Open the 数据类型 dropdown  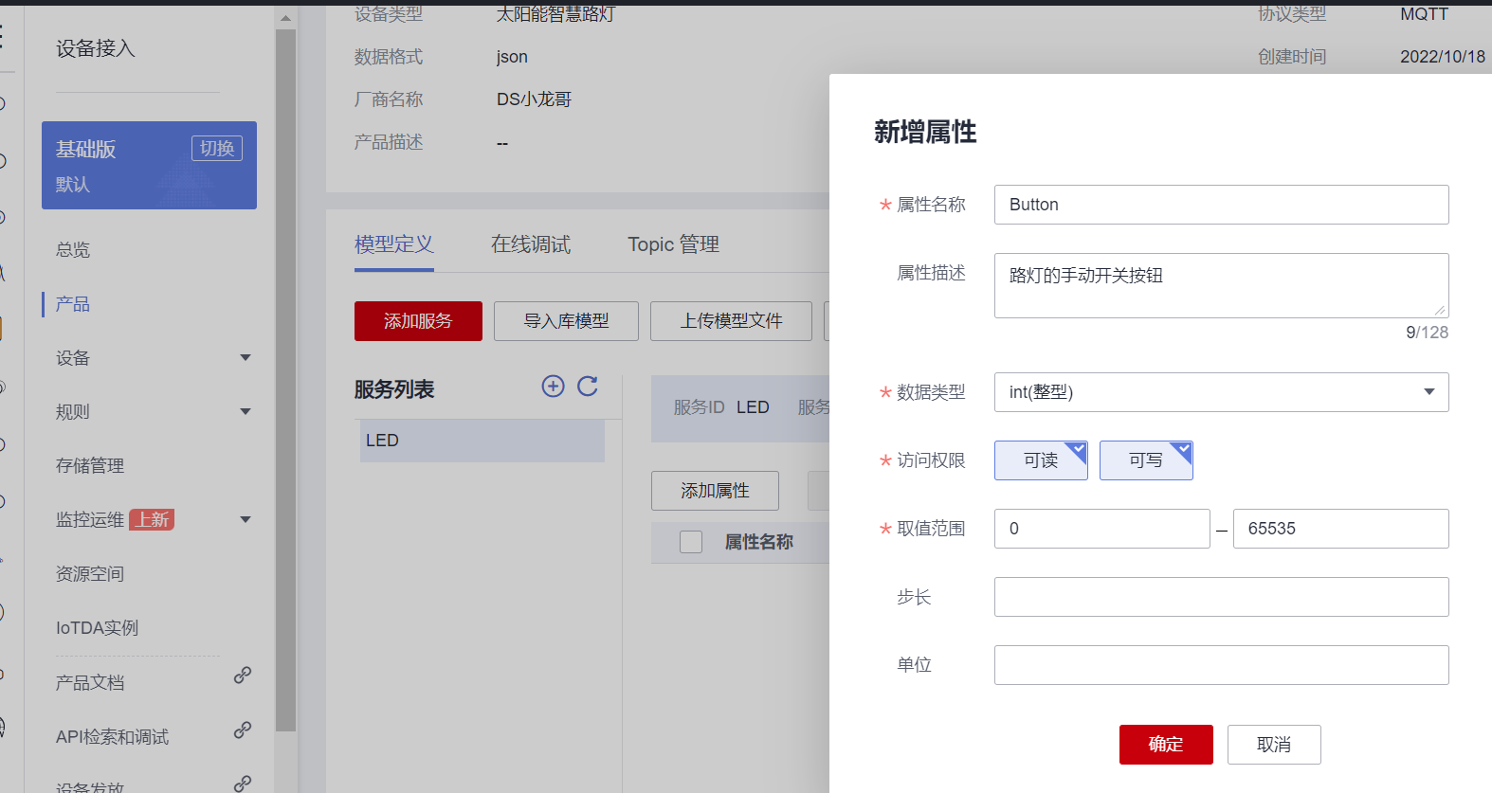[1221, 392]
